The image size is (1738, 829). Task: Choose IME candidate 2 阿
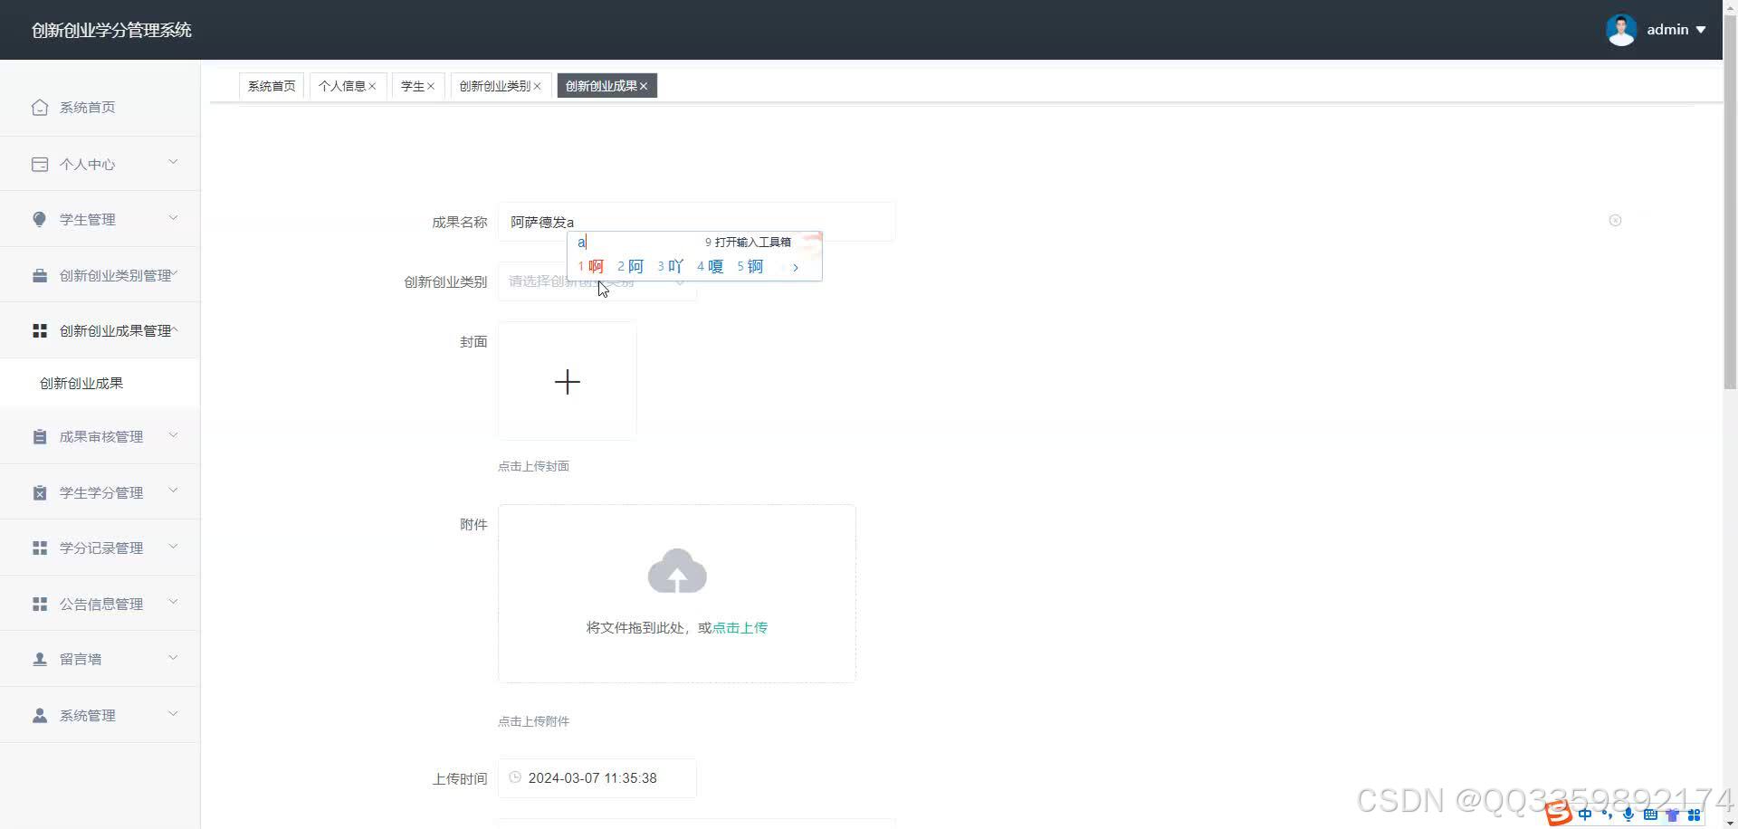[631, 266]
